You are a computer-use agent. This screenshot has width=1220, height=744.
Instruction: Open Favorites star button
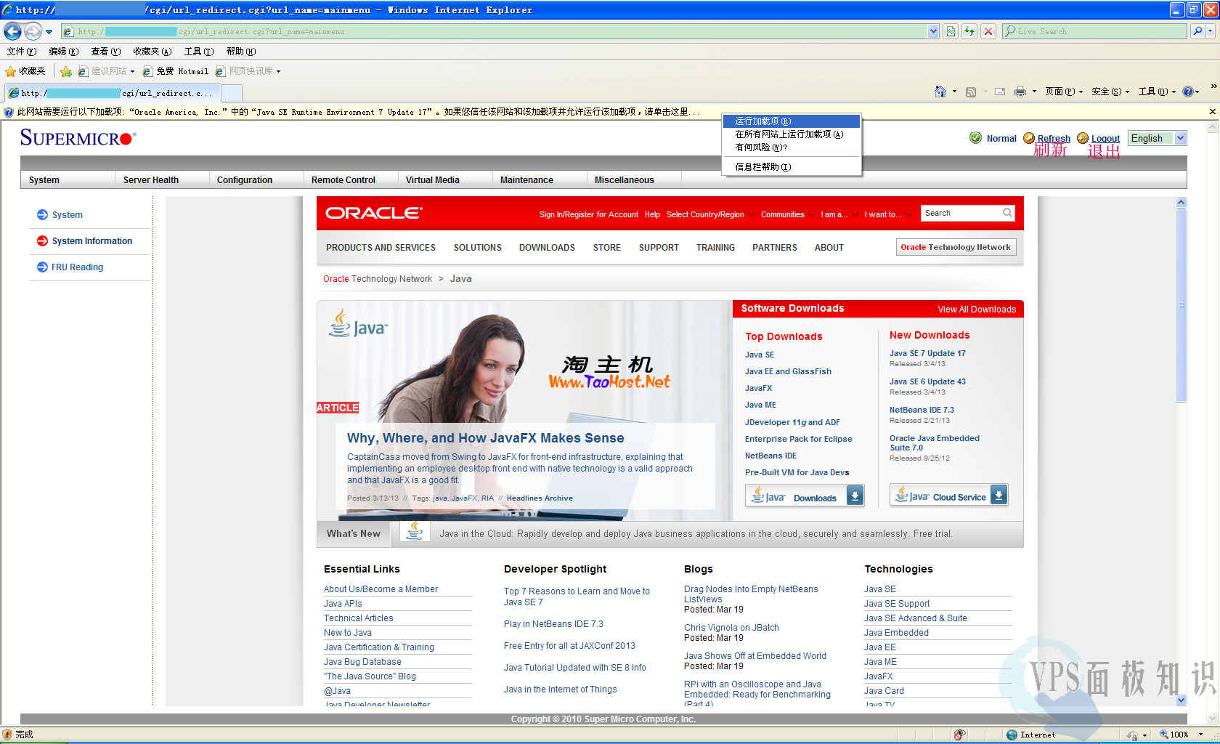(x=25, y=71)
